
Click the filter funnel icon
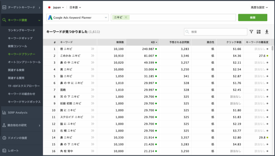click(251, 32)
